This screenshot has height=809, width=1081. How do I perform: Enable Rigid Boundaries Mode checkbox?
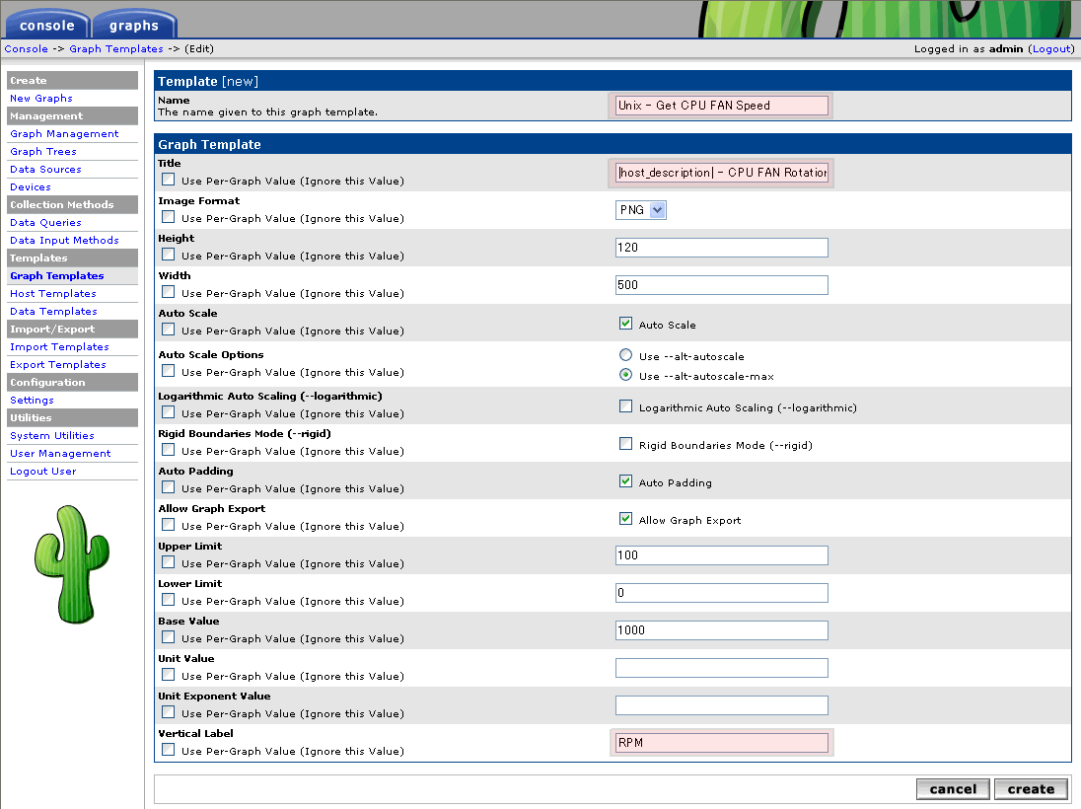point(625,443)
